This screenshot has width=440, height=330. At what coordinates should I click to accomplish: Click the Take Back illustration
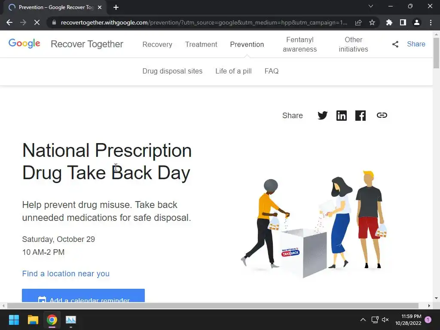point(314,224)
